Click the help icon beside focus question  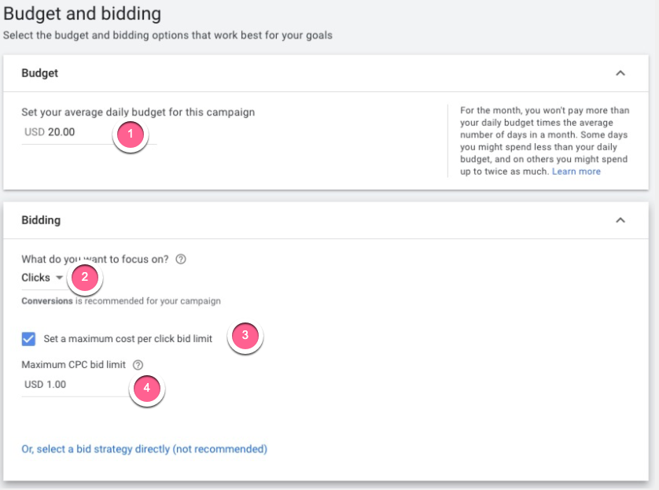point(181,260)
